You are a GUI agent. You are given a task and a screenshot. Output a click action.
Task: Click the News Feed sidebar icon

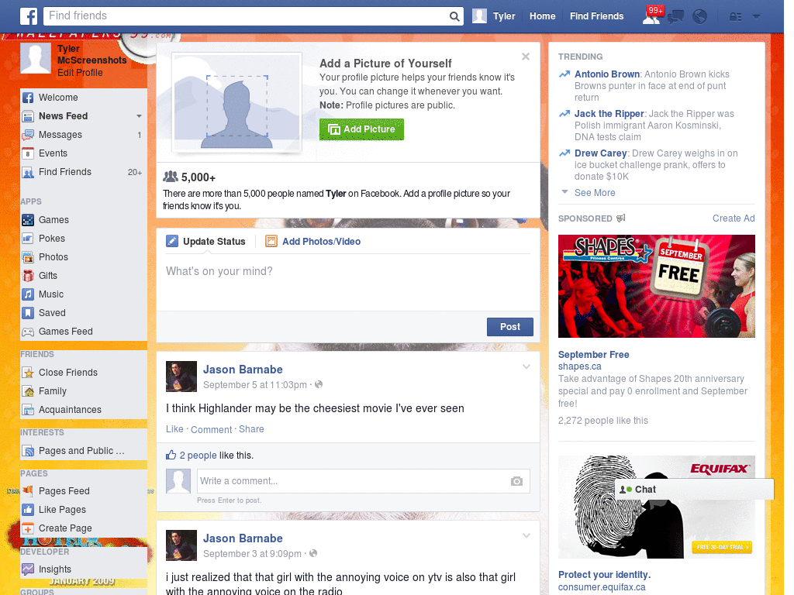pos(28,116)
